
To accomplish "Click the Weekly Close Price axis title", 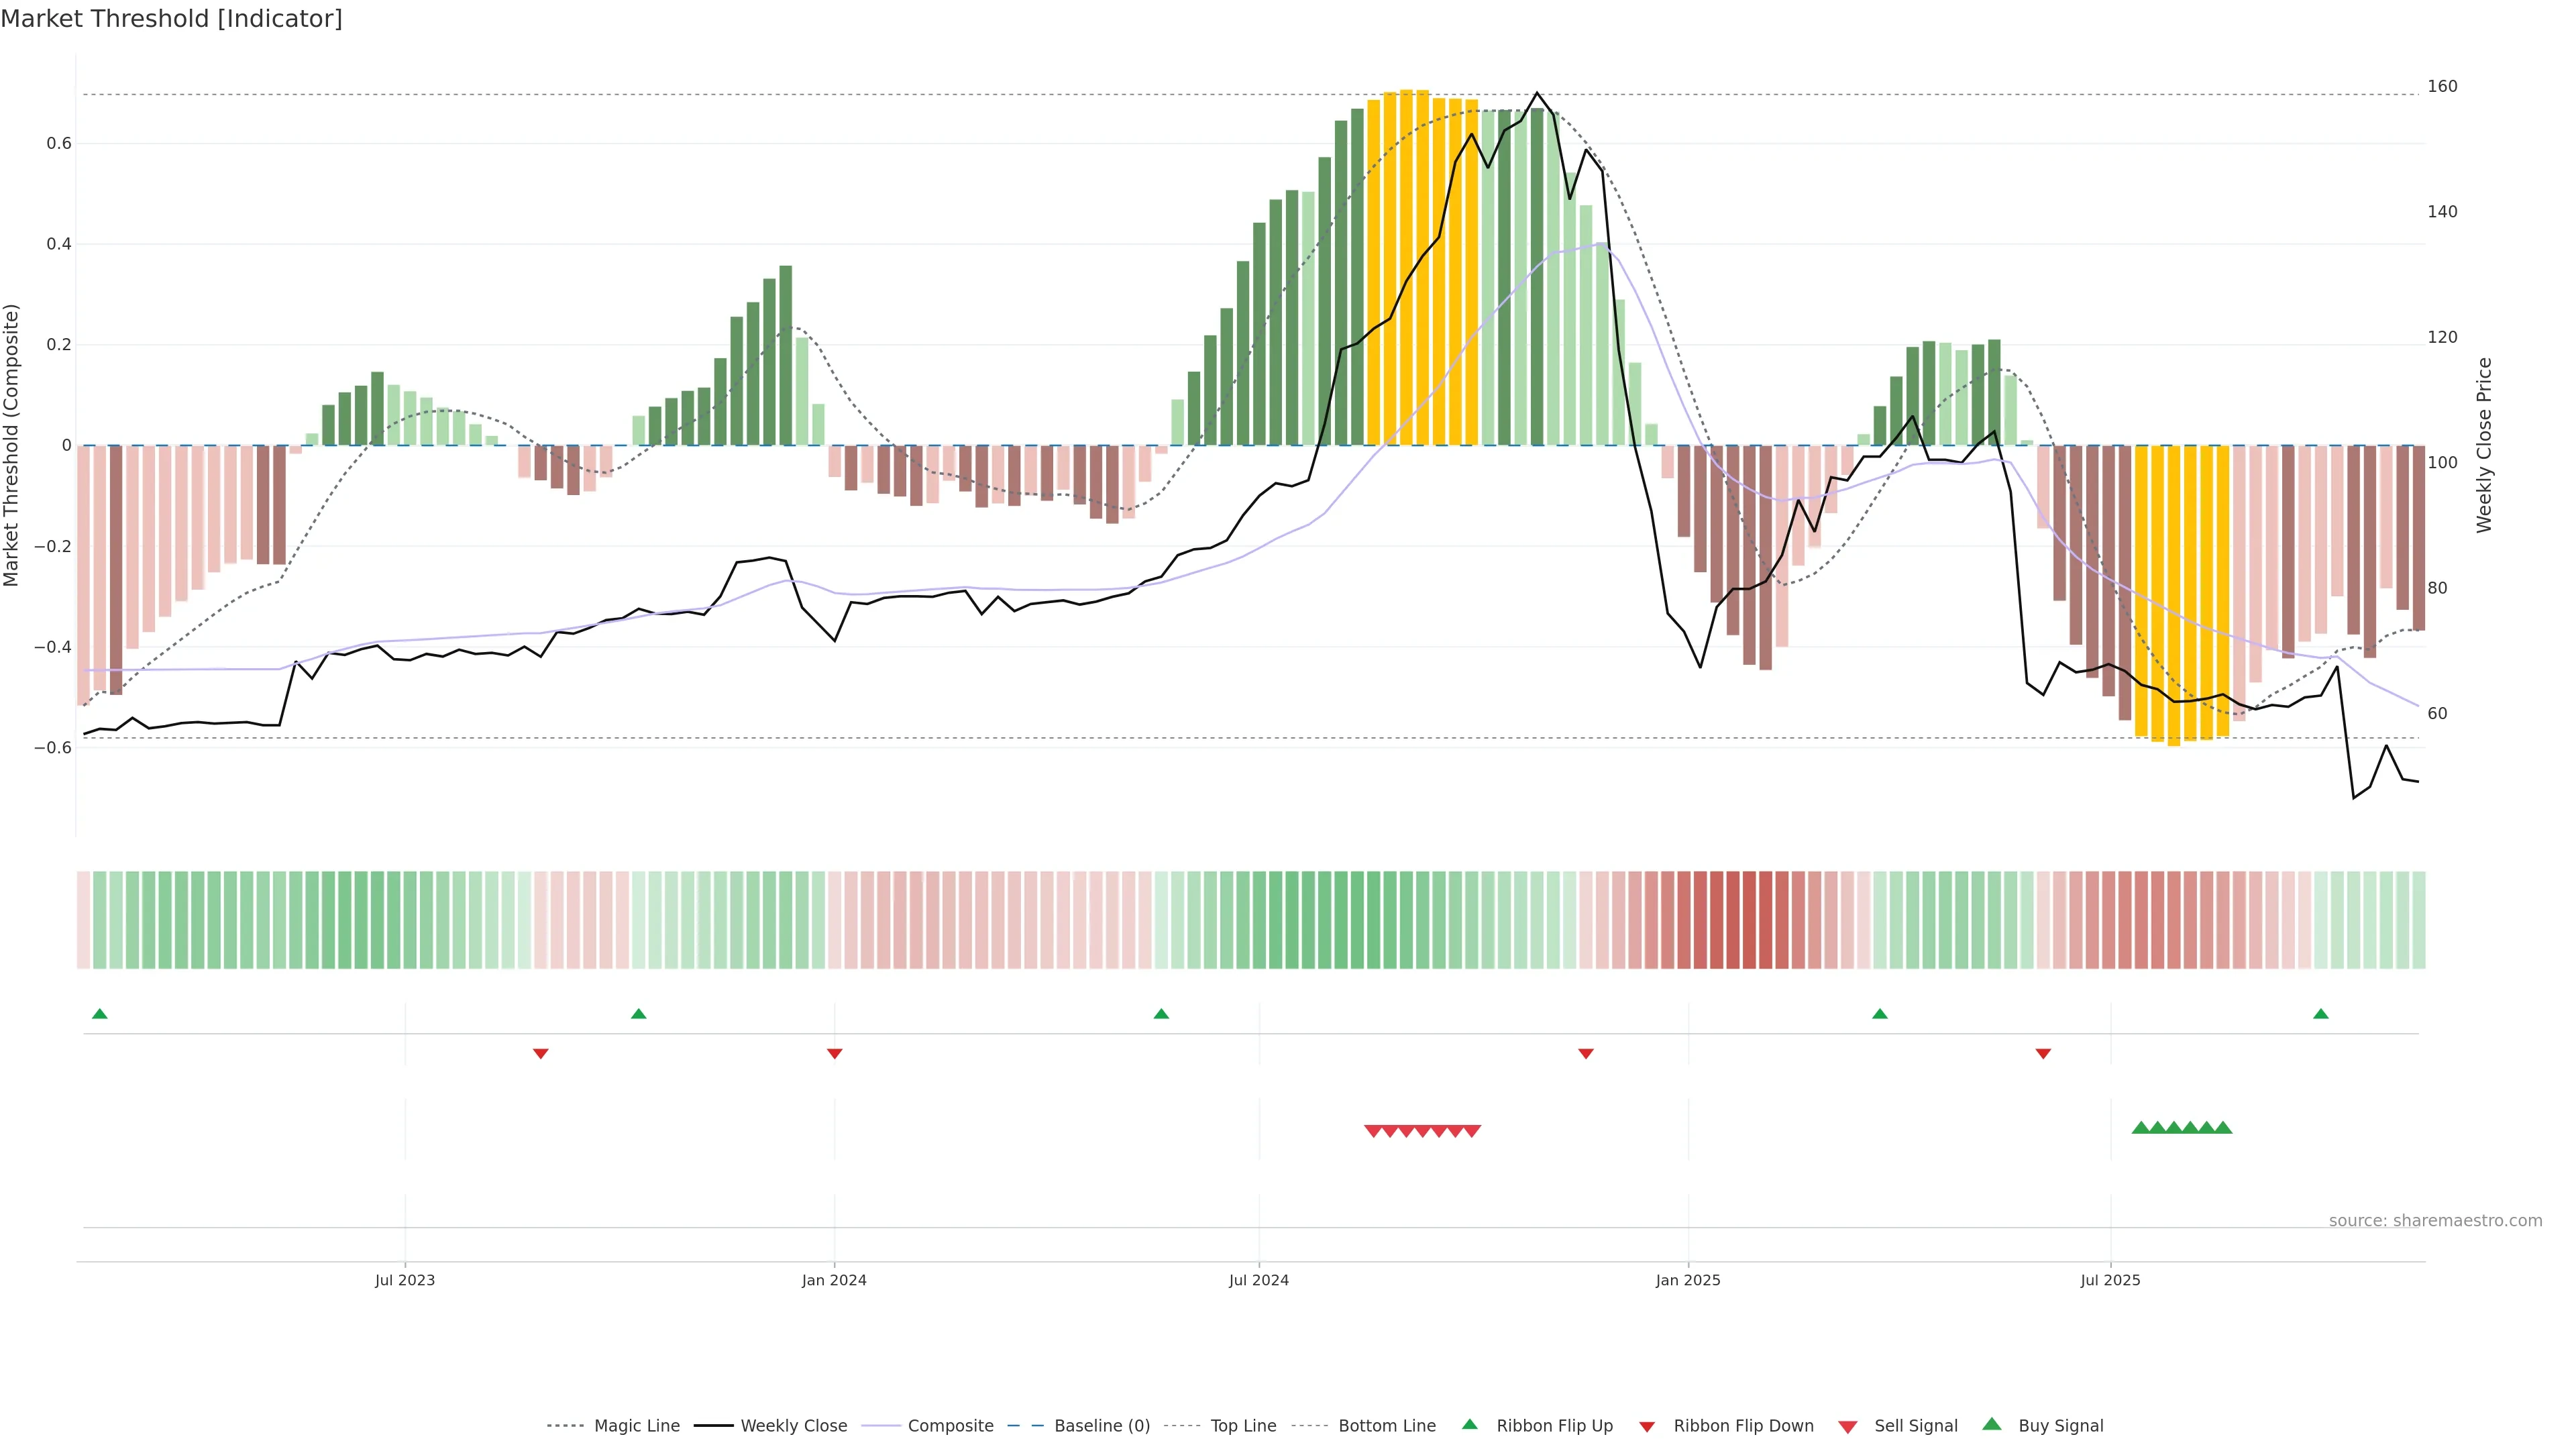I will click(2484, 445).
